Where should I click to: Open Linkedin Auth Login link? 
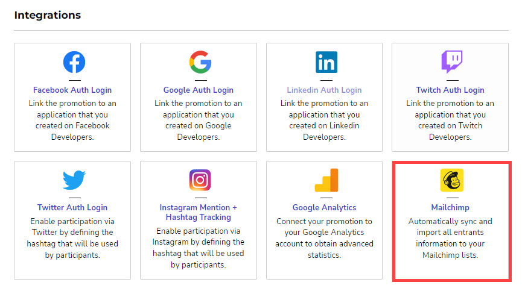point(325,90)
